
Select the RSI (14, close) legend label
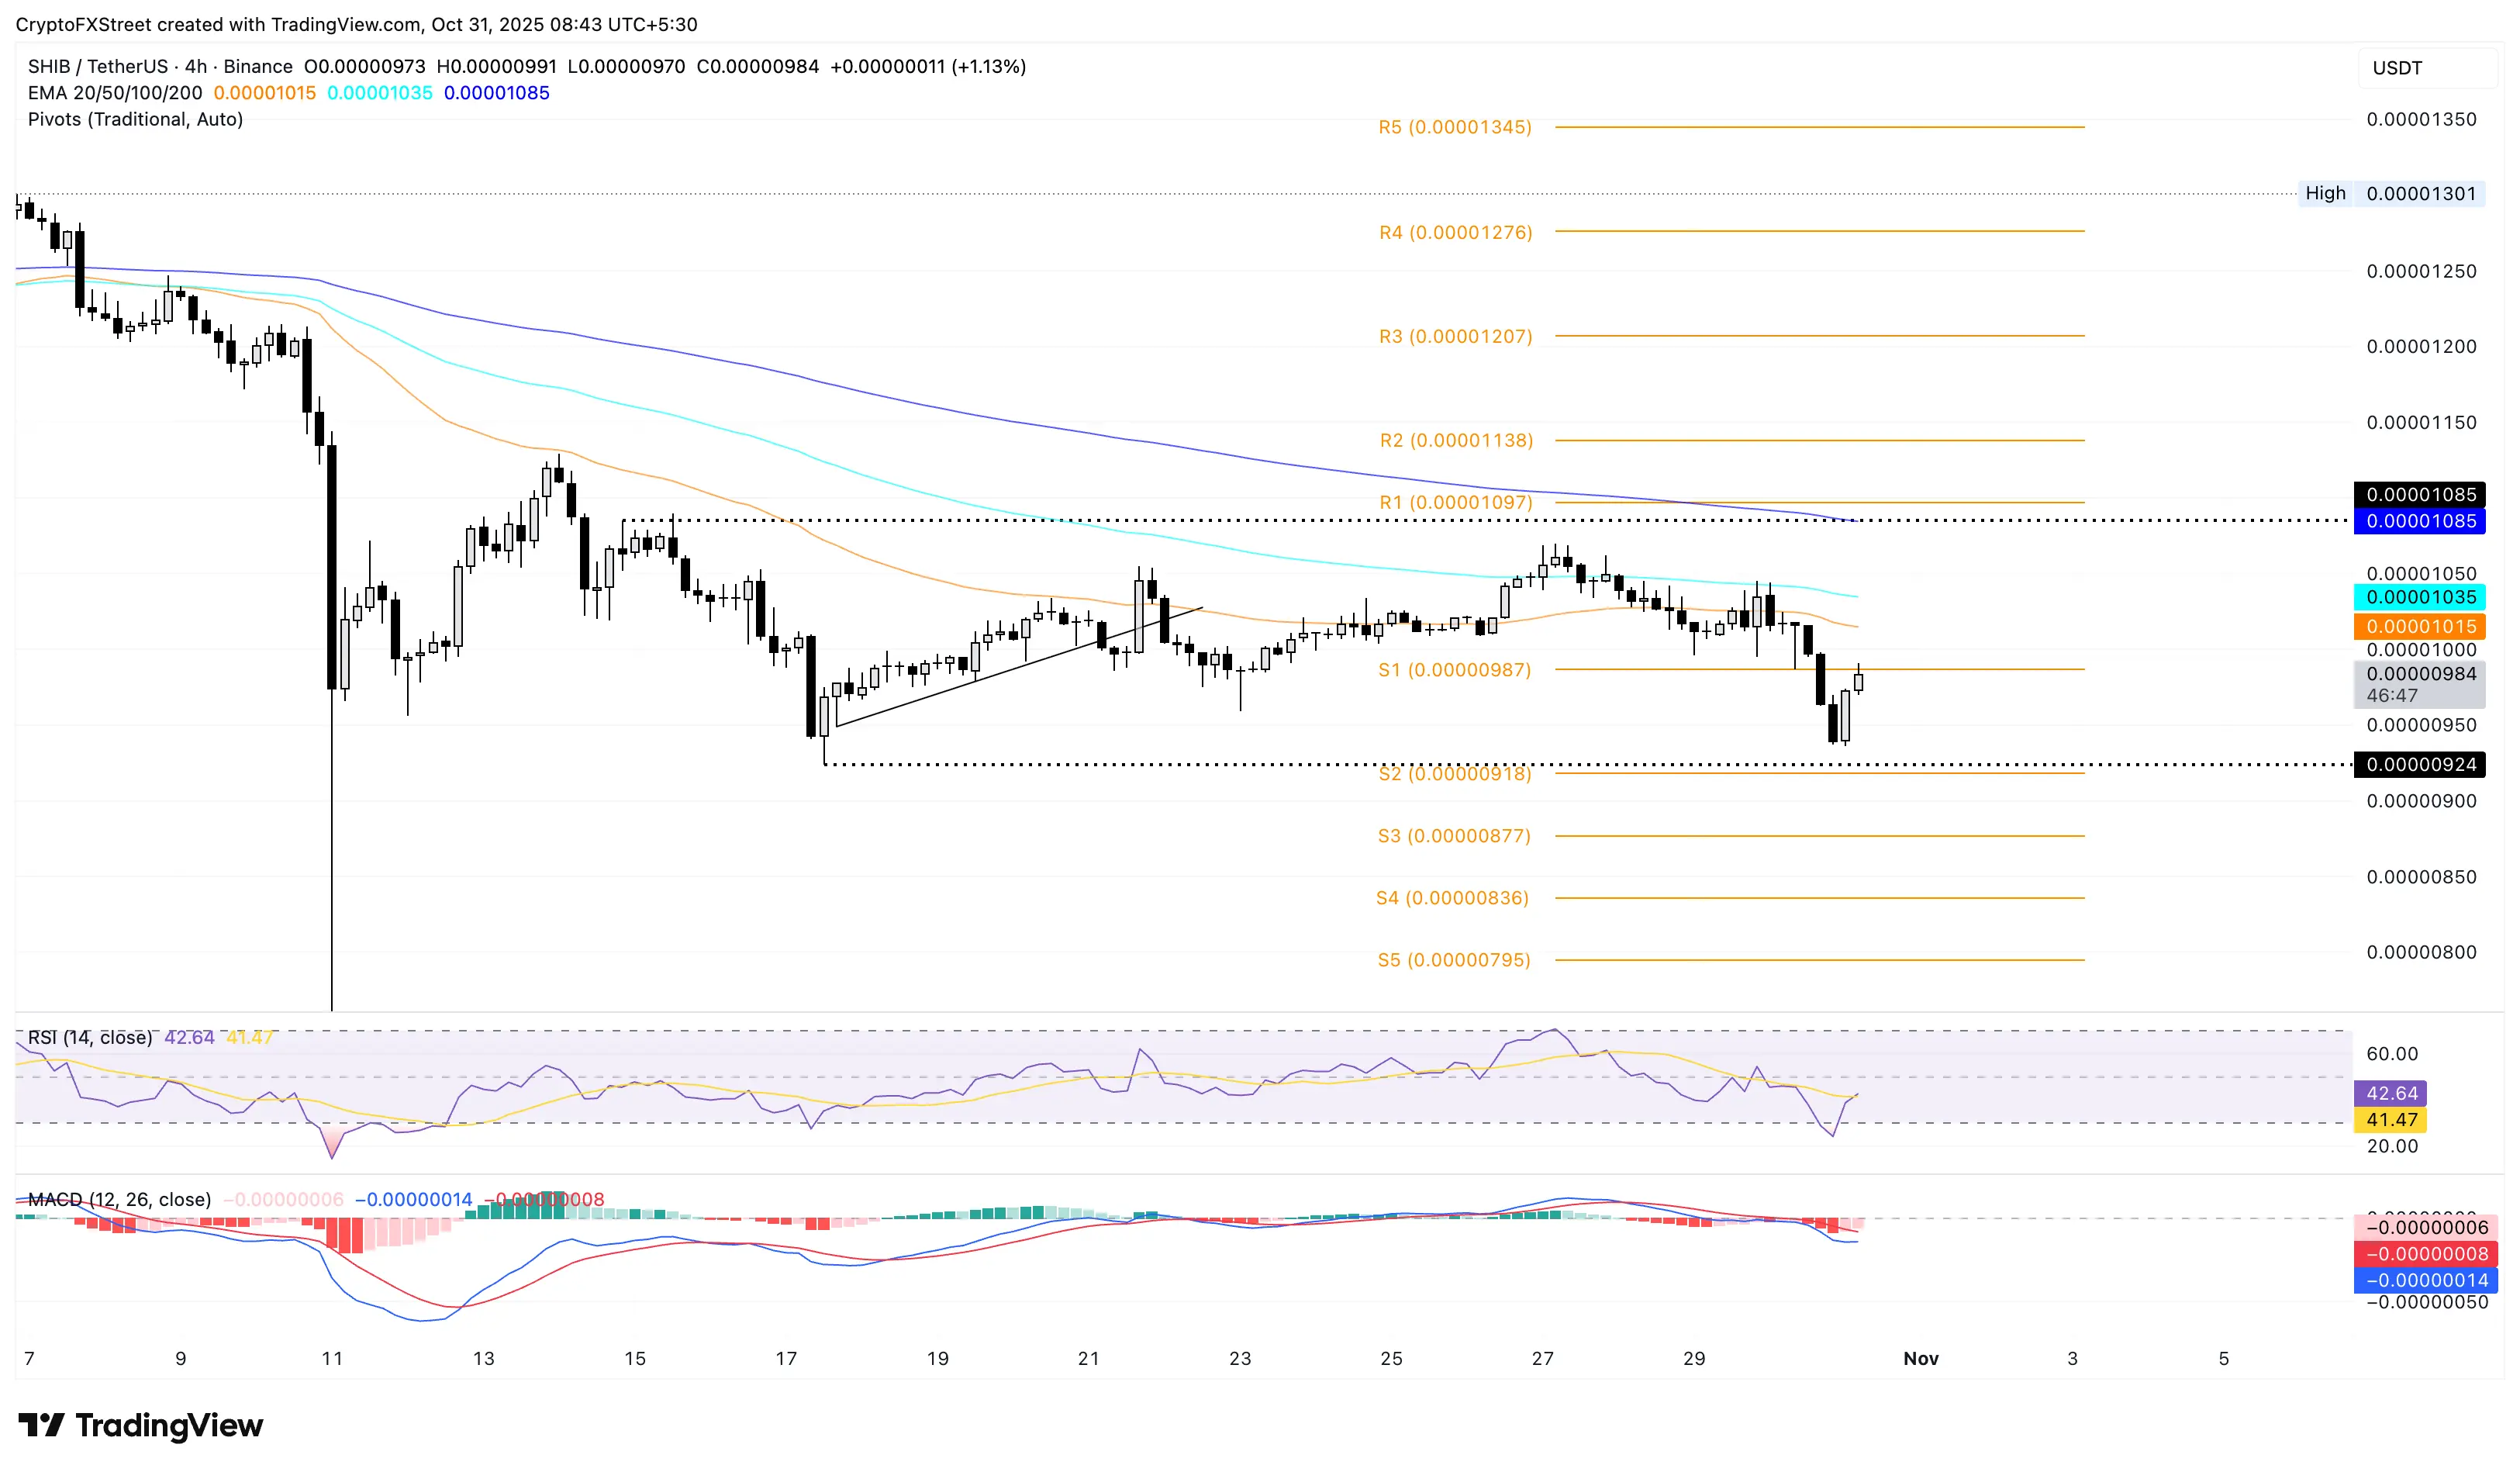pyautogui.click(x=88, y=1038)
